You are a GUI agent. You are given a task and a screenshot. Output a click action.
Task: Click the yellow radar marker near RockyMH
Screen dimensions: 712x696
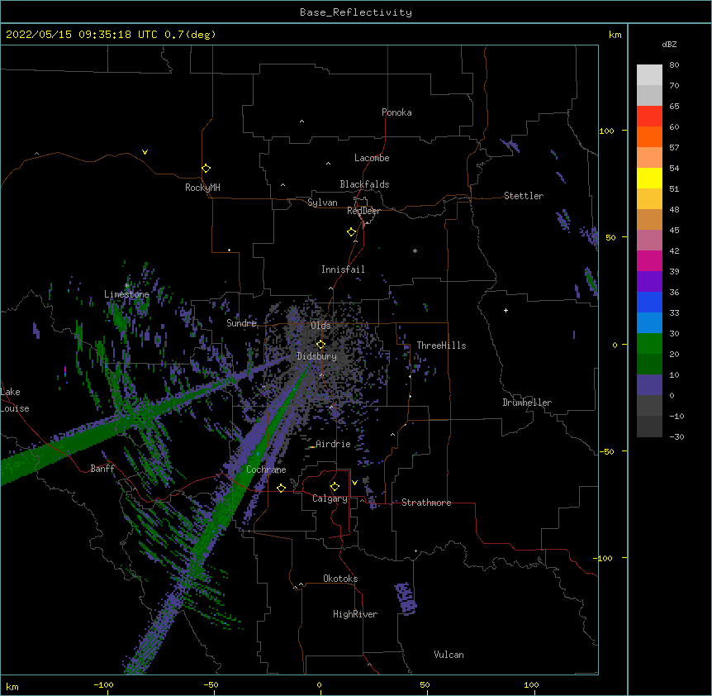pyautogui.click(x=206, y=169)
